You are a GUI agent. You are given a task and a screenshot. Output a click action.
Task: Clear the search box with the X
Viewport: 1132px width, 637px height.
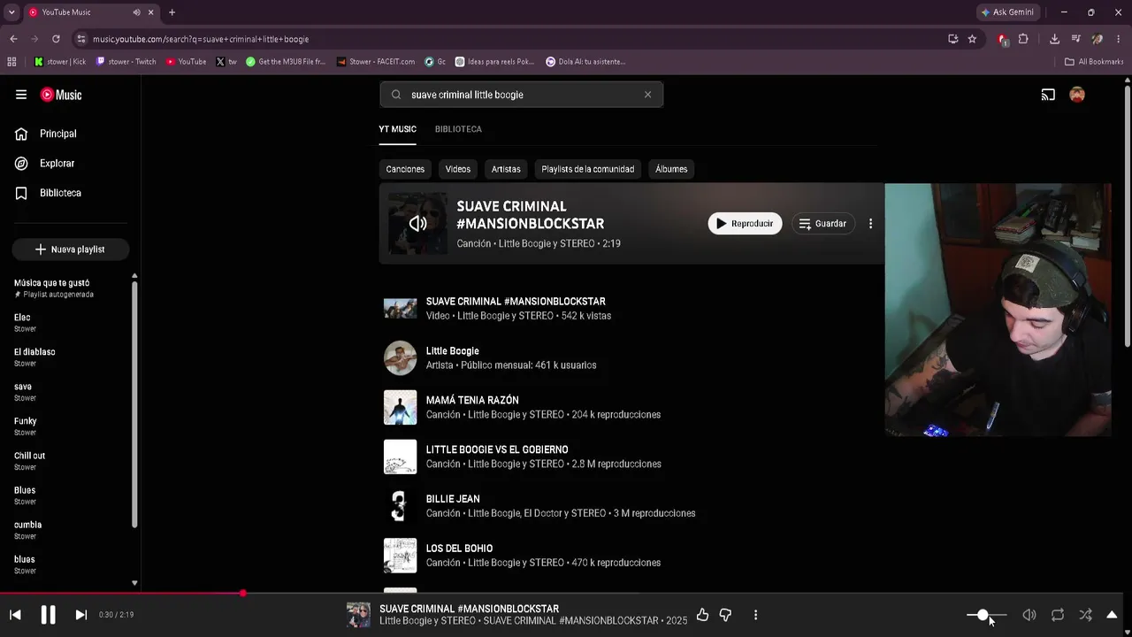point(647,95)
